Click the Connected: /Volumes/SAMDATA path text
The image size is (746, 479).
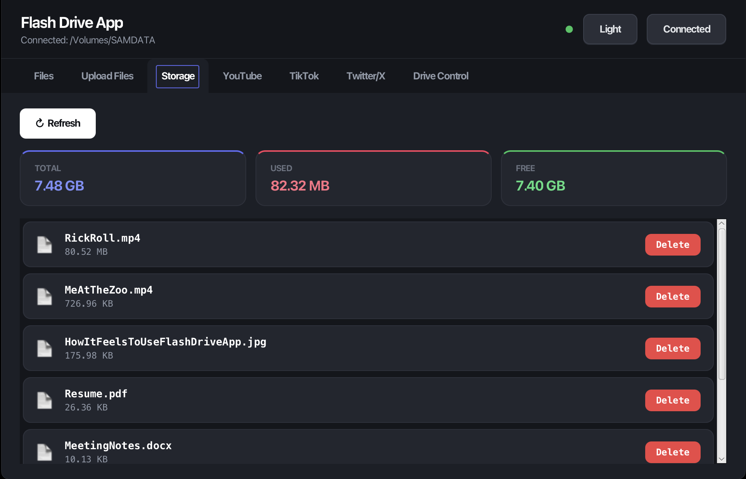pos(88,40)
